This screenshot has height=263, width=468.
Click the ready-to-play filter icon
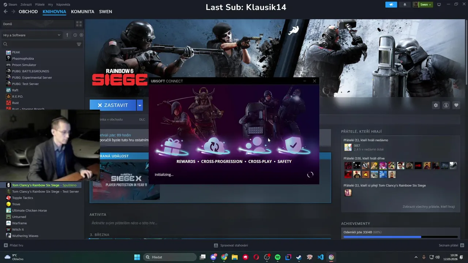[x=81, y=35]
